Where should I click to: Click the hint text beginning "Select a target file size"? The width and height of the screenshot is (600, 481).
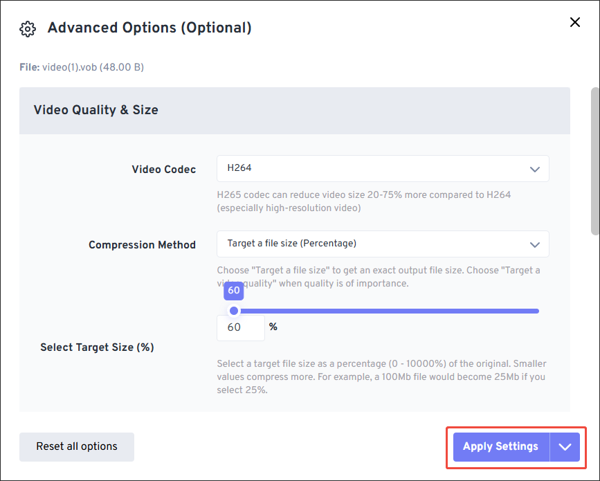coord(381,376)
